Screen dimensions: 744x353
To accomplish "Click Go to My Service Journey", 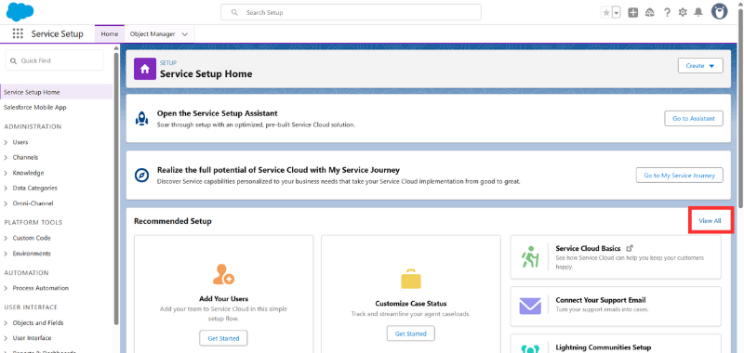I will [x=679, y=176].
